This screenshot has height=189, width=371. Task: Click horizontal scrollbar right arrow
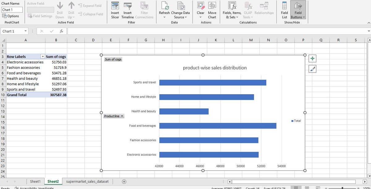click(365, 182)
